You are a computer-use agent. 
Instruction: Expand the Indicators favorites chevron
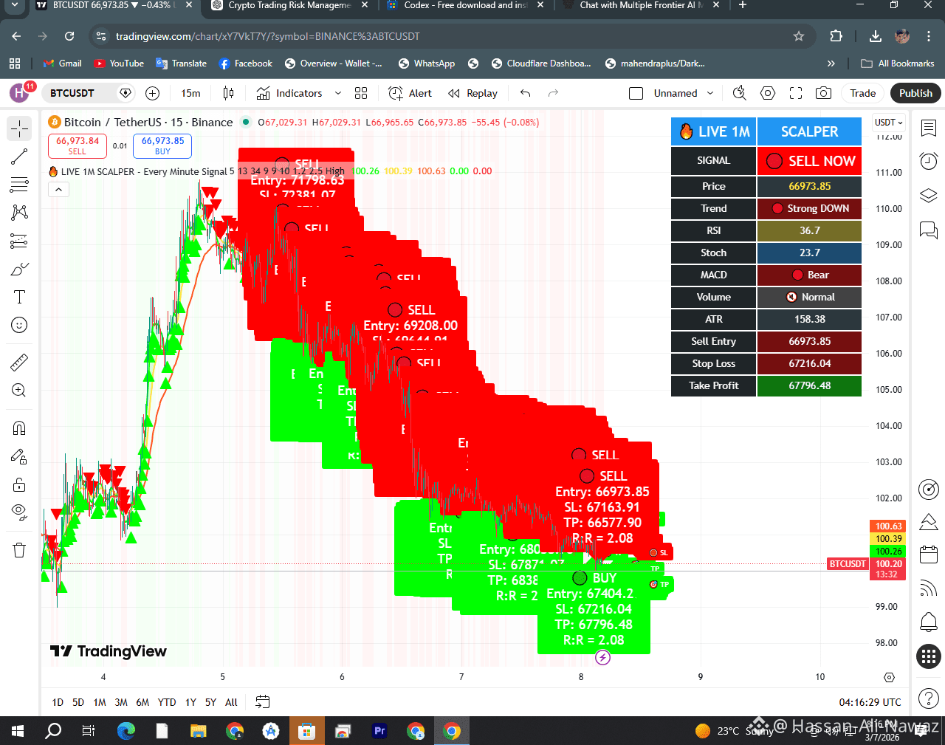[x=338, y=93]
